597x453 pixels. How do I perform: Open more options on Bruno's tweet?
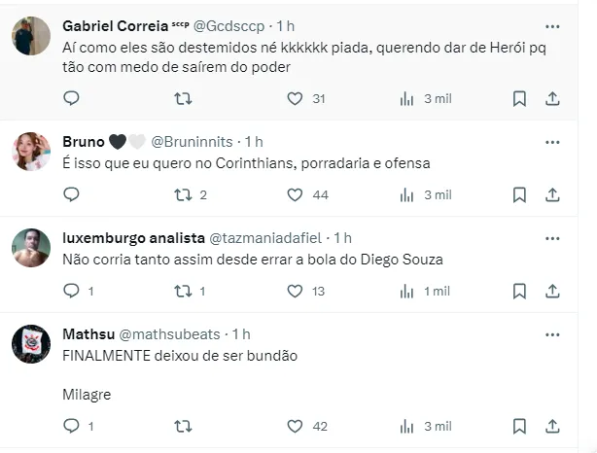coord(552,143)
